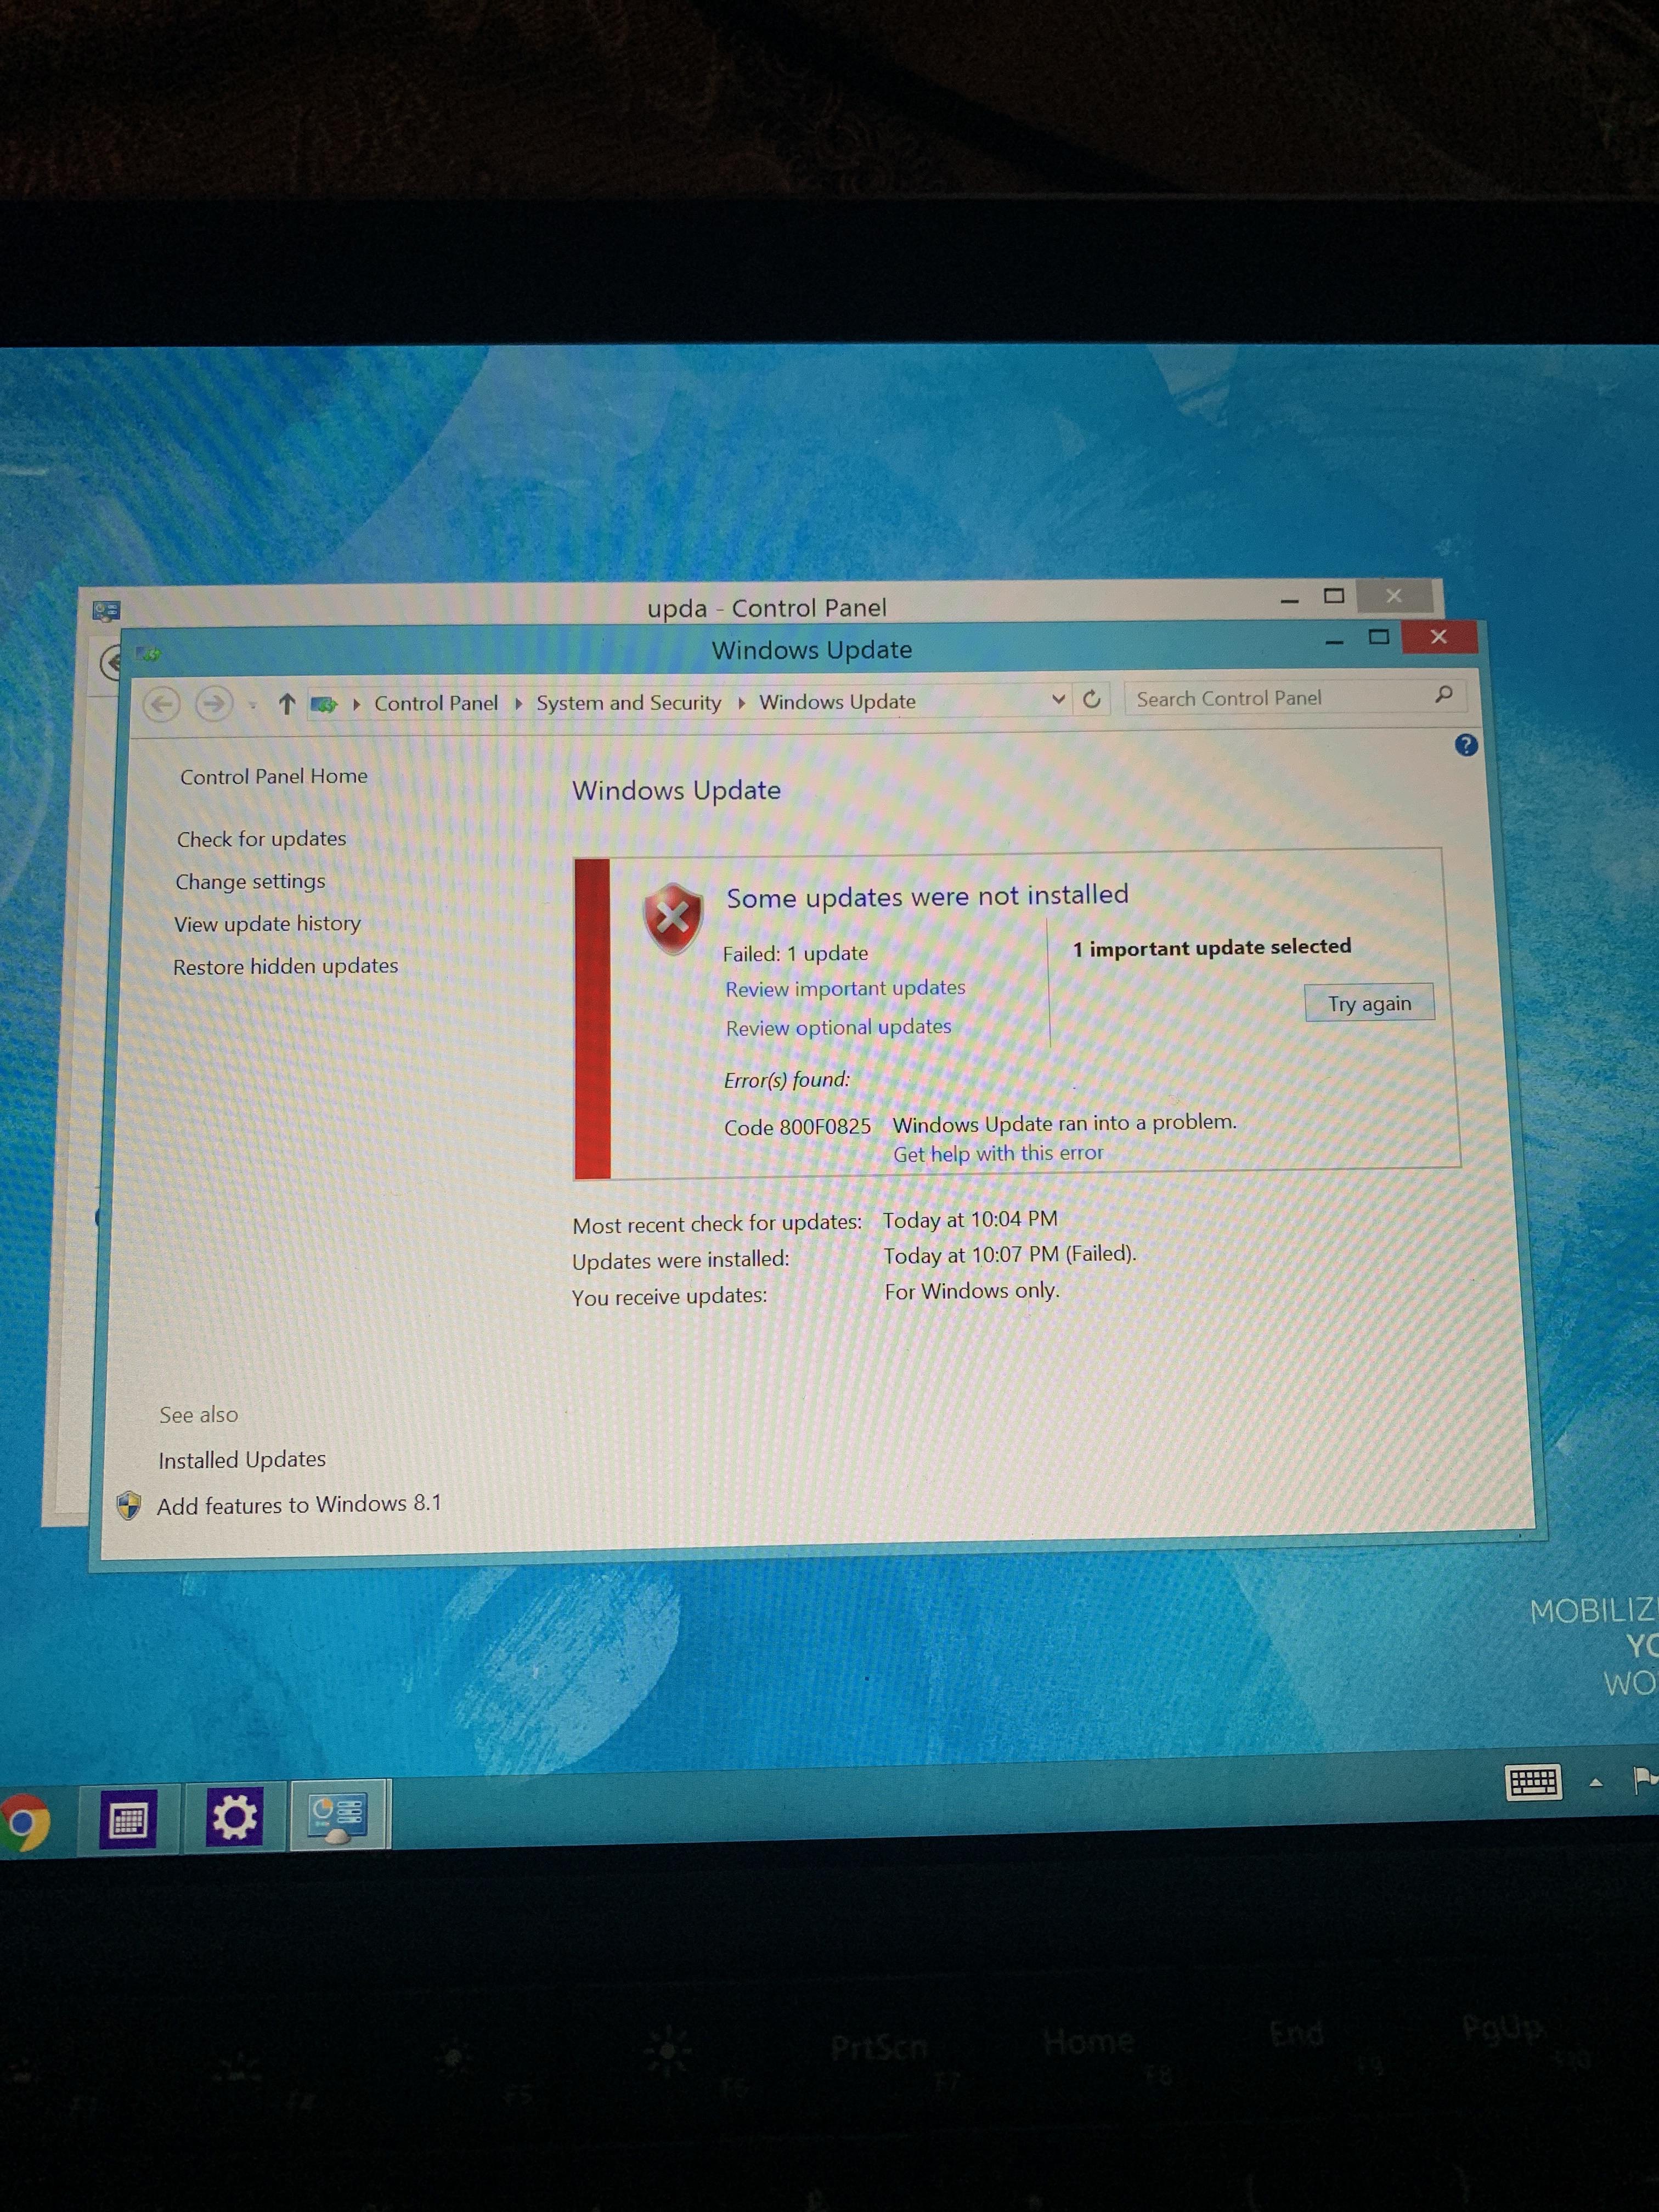Click the search magnifier icon
The height and width of the screenshot is (2212, 1659).
1443,695
